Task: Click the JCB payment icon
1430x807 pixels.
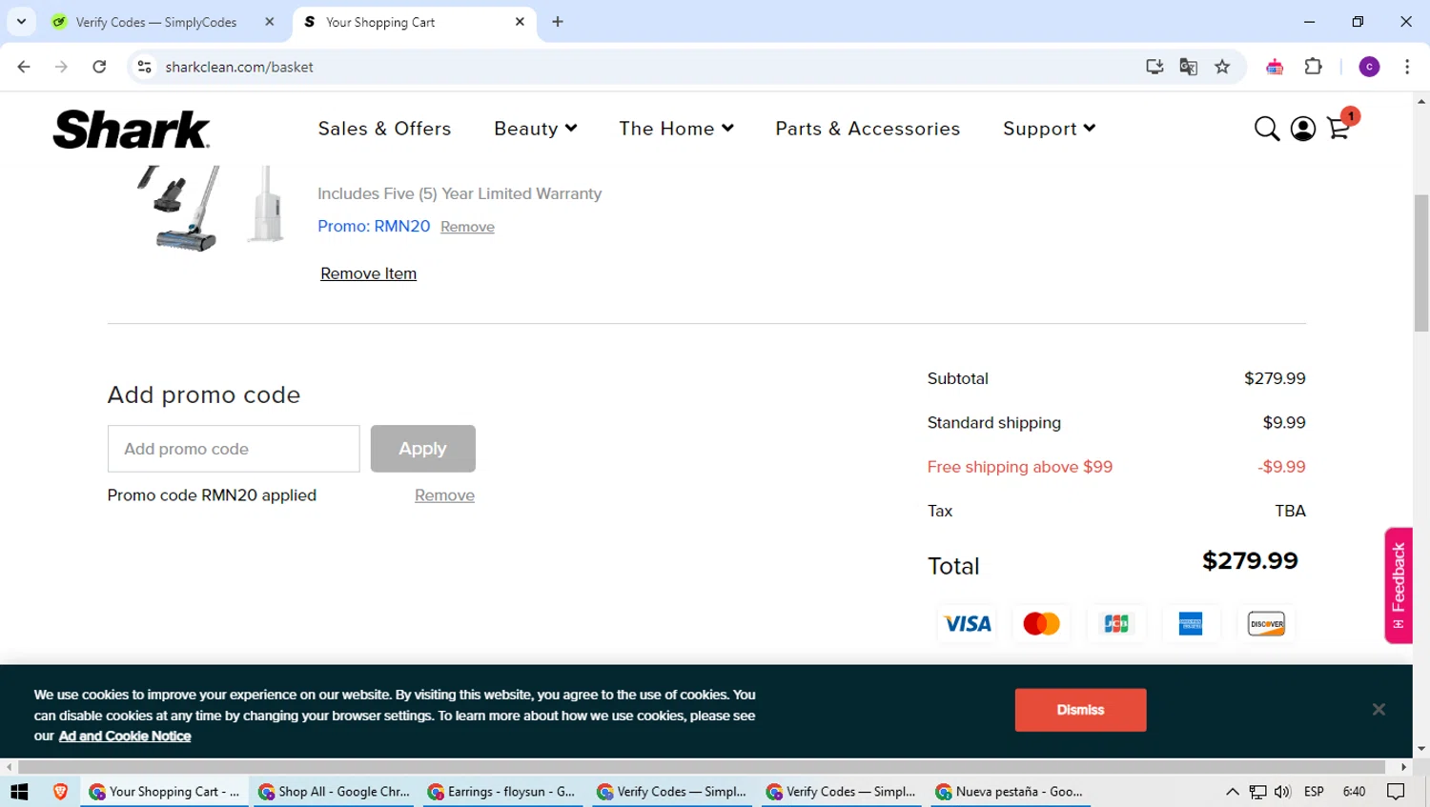Action: 1116,624
